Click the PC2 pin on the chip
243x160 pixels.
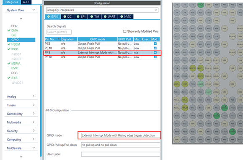(177, 124)
